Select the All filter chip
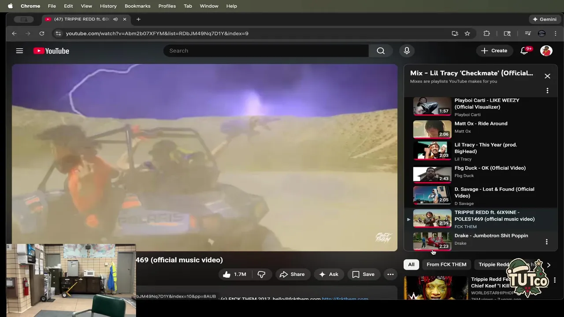Screen dimensions: 564x317 pyautogui.click(x=411, y=265)
